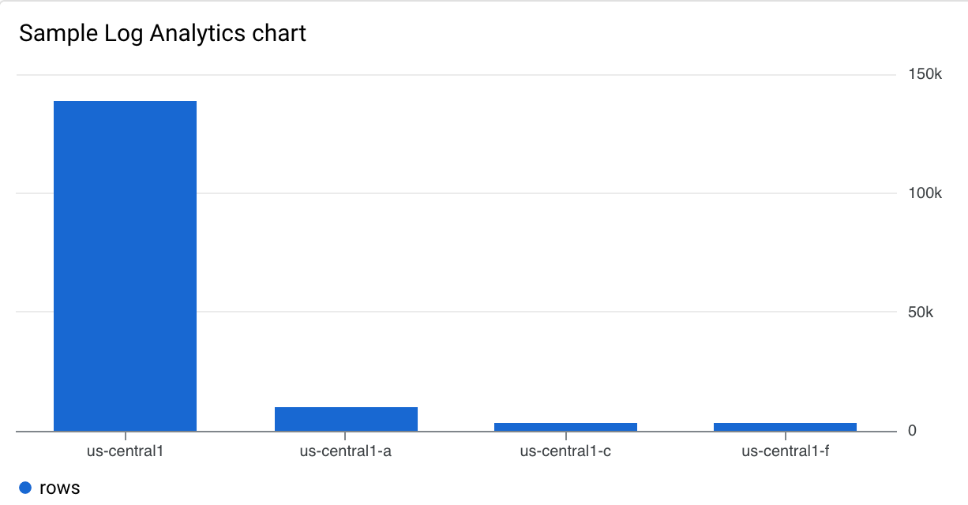This screenshot has height=505, width=968.
Task: Click the us-central1-f bar
Action: coord(785,427)
